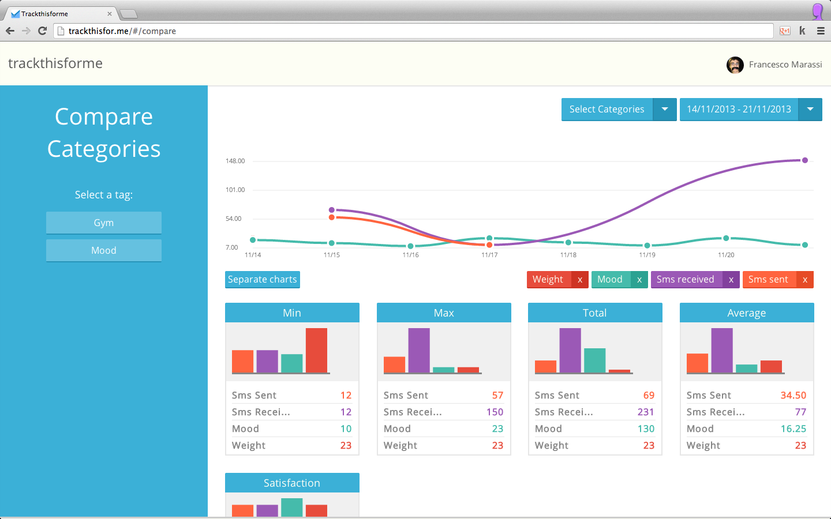
Task: Click the Google +1 extension icon
Action: [x=785, y=31]
